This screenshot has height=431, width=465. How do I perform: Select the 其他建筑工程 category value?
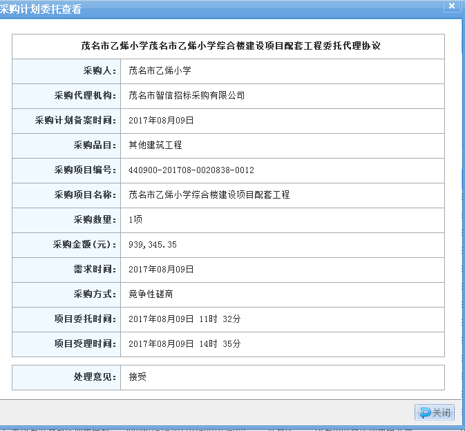click(x=155, y=145)
